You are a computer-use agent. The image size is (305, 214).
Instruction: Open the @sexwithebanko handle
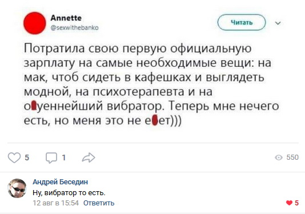[74, 28]
